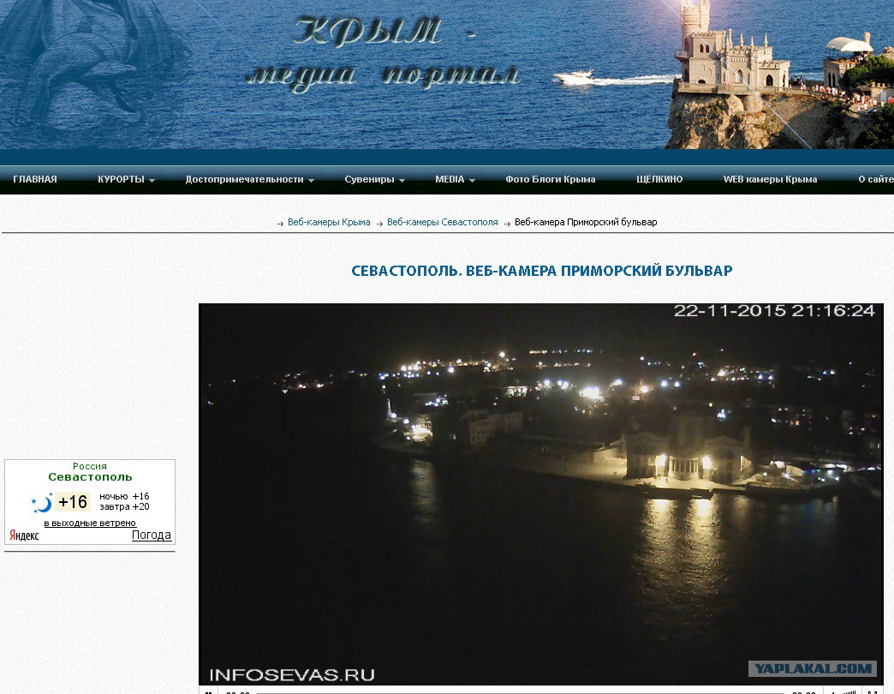Click the 'в выходные ветрено' forecast link
894x694 pixels.
point(90,523)
